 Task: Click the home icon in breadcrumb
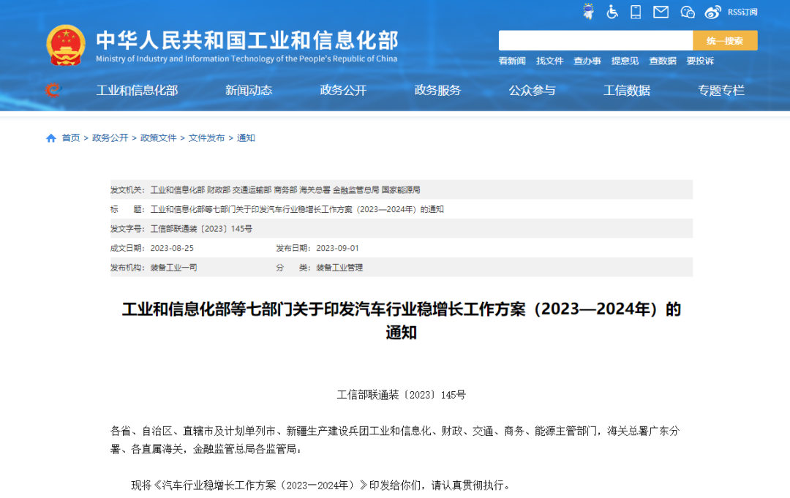pyautogui.click(x=51, y=138)
